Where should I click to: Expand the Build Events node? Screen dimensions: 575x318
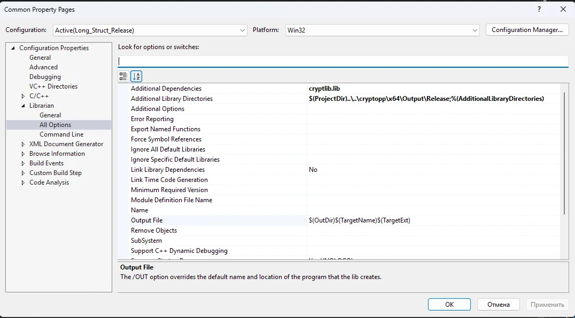point(23,163)
